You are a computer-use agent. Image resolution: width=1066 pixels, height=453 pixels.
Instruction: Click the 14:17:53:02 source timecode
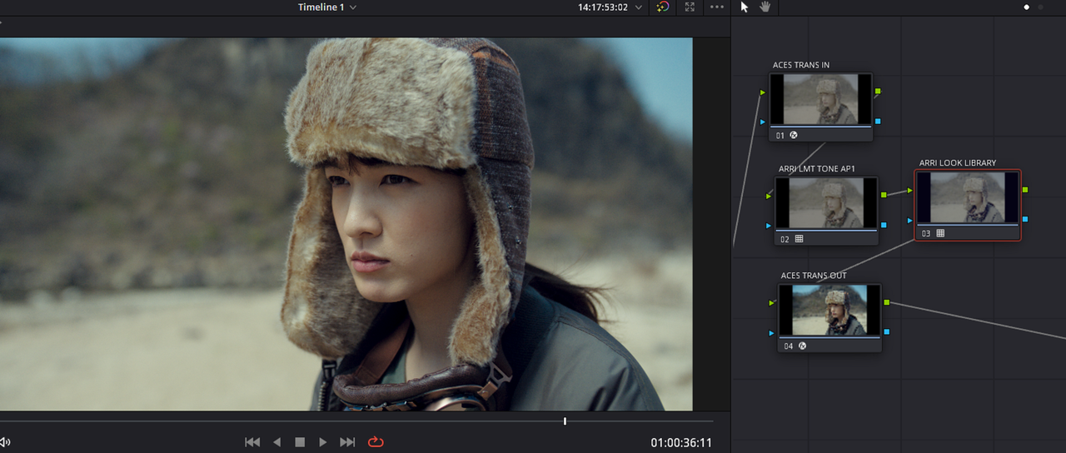click(x=603, y=7)
